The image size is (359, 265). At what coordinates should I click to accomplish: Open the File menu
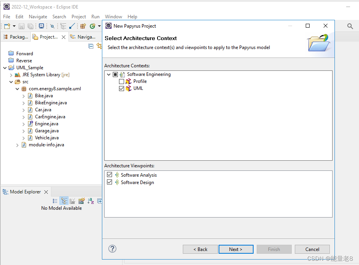(x=7, y=16)
